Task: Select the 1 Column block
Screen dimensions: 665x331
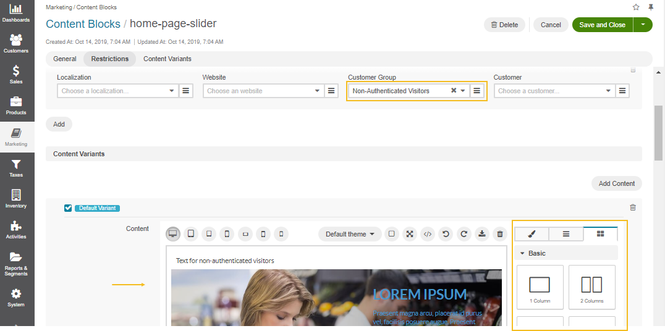Action: coord(540,287)
